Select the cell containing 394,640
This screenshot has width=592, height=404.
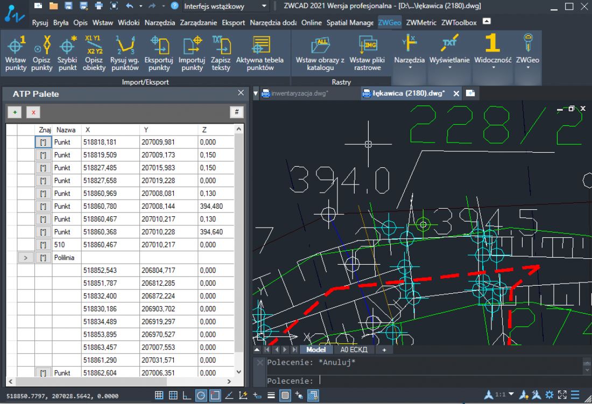coord(216,232)
